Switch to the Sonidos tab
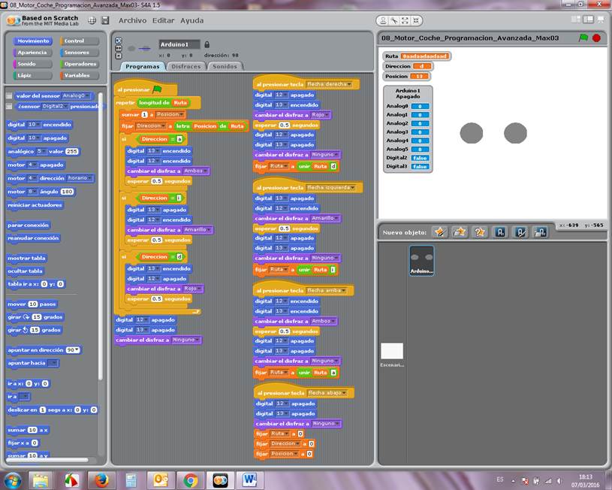Screen dimensions: 612x490 point(225,66)
